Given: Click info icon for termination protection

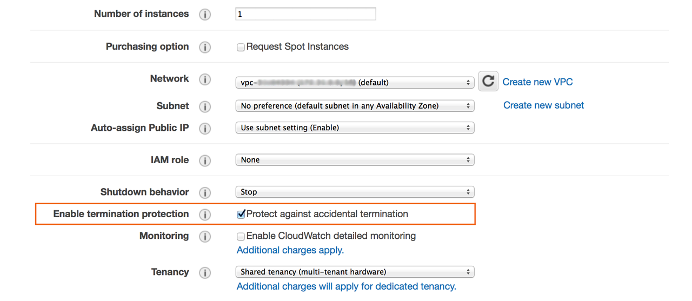Looking at the screenshot, I should [x=205, y=215].
